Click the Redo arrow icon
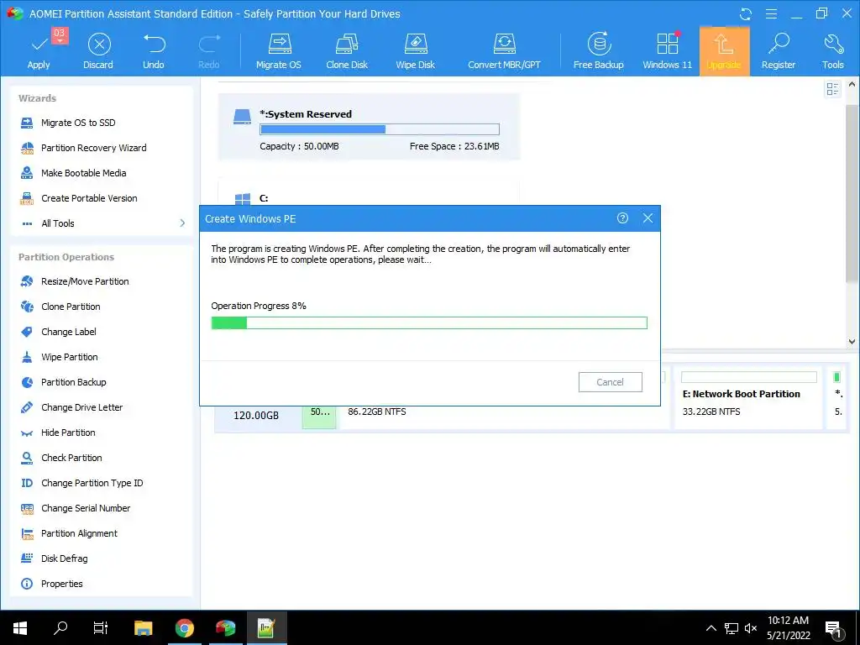 pyautogui.click(x=209, y=44)
